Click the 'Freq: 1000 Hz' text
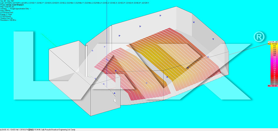Screen dimensions: 278x131 pos(5,10)
